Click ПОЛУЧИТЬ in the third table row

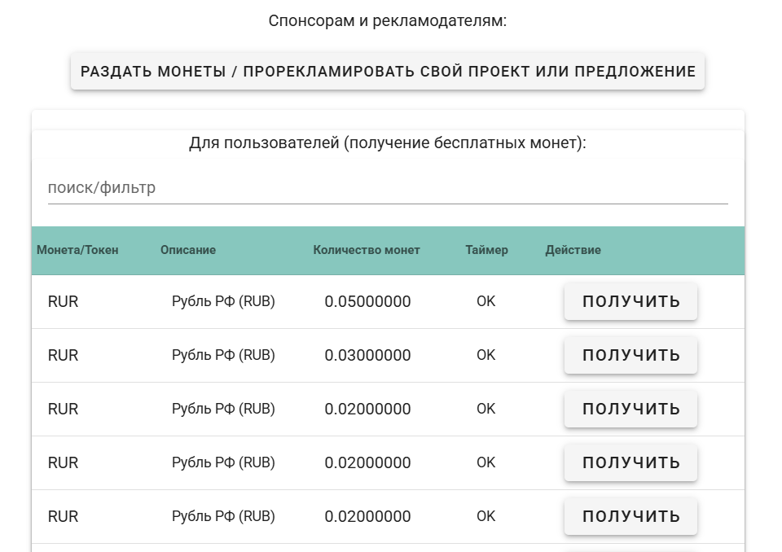pos(630,409)
